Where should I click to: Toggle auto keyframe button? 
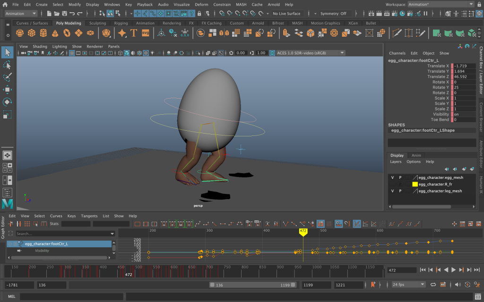pos(467,285)
